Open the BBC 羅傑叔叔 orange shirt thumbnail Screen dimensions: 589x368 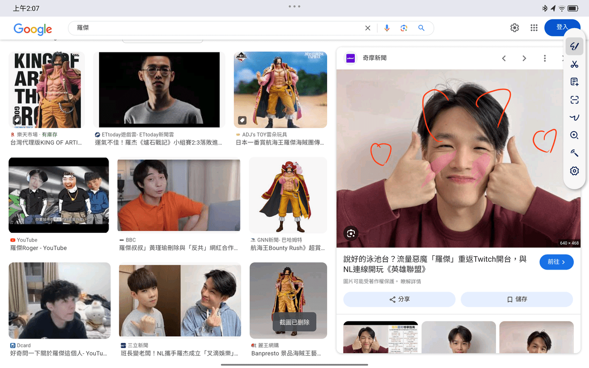click(179, 195)
